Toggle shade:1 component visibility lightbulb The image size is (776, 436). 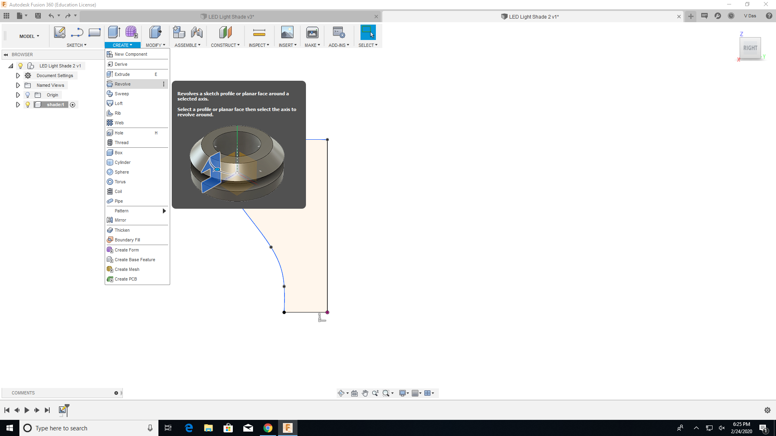[x=28, y=105]
